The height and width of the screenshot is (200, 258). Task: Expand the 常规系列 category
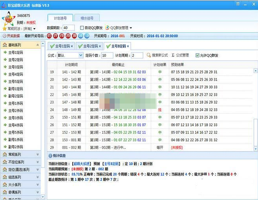tap(20, 155)
